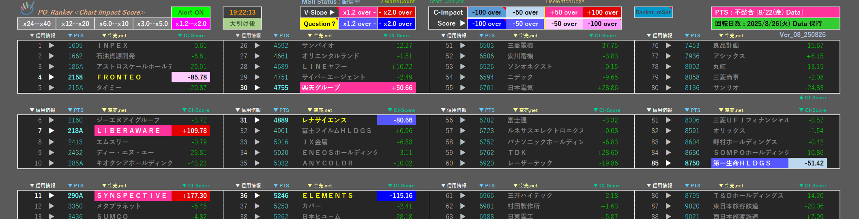Open 信用情報 filter above row 56 富士通
859x219 pixels.
click(454, 110)
